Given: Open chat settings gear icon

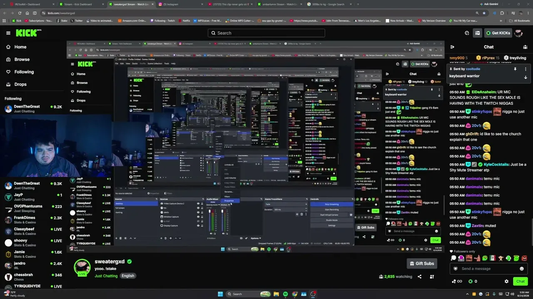Looking at the screenshot, I should [506, 281].
